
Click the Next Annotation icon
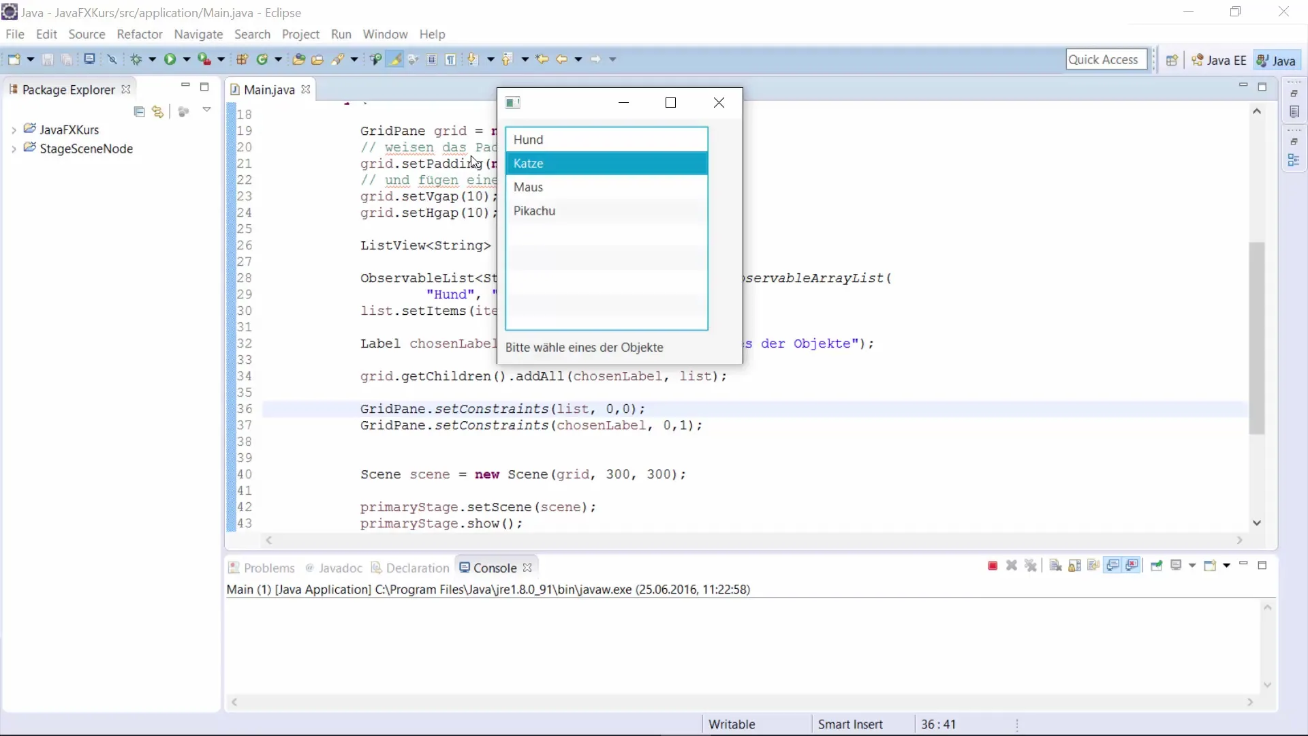pyautogui.click(x=473, y=59)
